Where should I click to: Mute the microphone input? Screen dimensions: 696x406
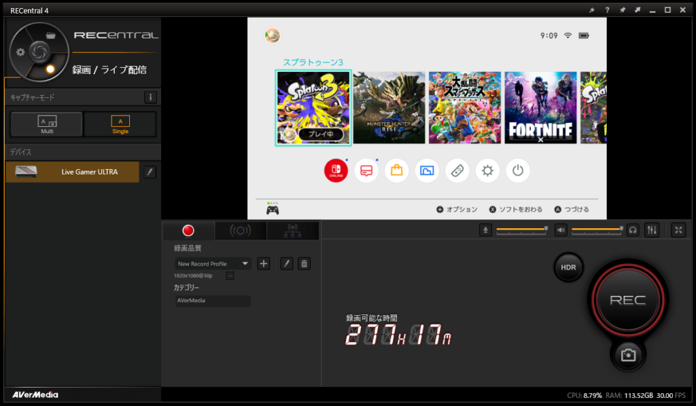point(486,230)
